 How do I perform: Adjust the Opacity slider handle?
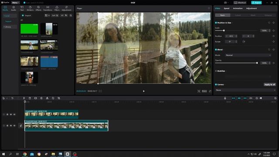click(257, 63)
